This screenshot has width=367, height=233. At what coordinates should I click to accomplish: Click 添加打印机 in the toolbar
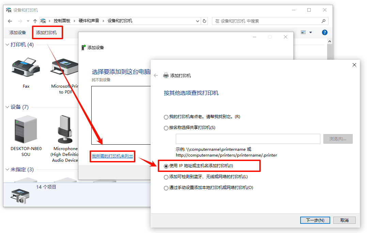pos(46,33)
